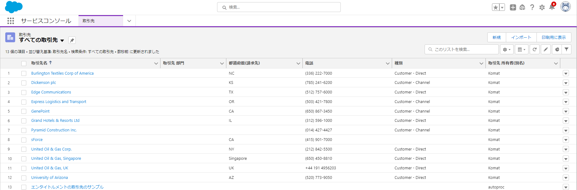The height and width of the screenshot is (190, 577).
Task: Focus the このリストを検索 list search field
Action: pos(462,49)
